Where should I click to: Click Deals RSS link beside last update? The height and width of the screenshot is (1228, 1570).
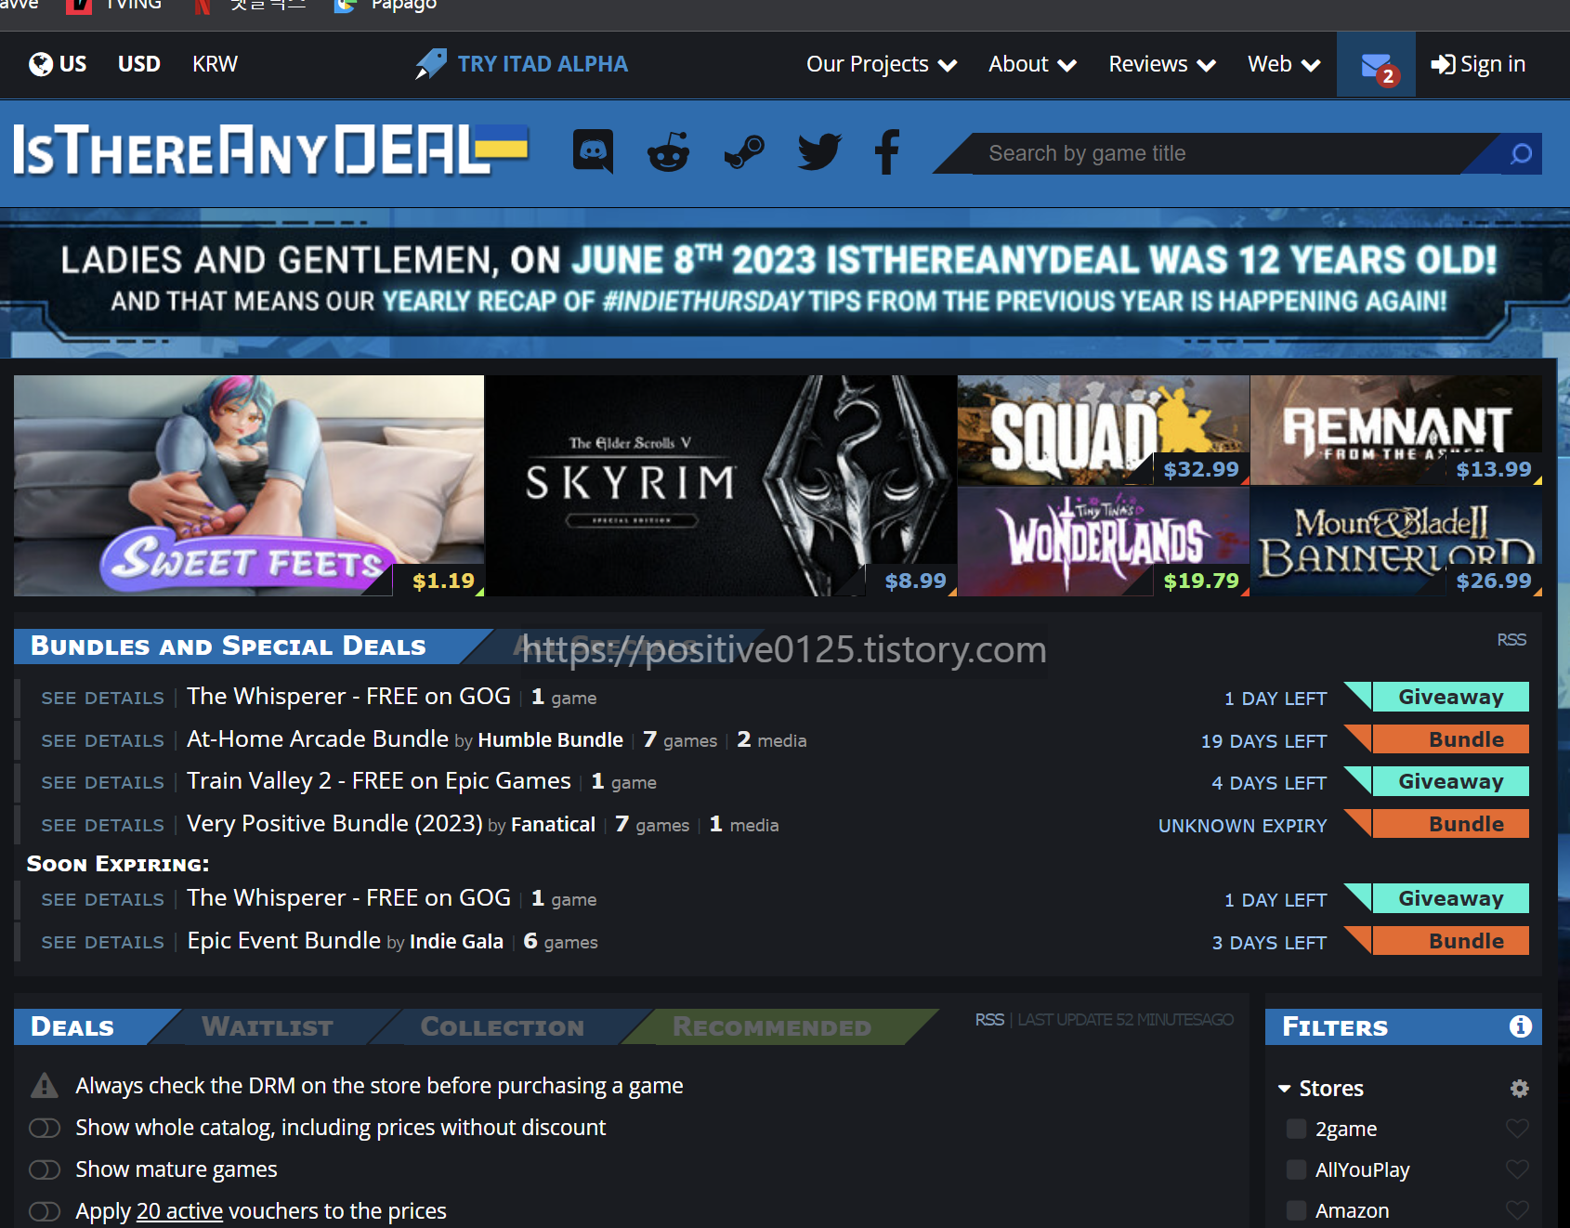tap(989, 1020)
